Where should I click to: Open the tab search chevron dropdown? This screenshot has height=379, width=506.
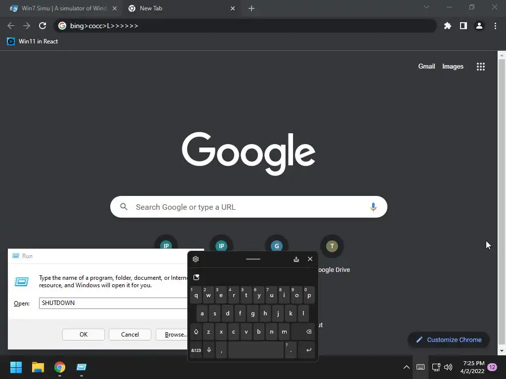pyautogui.click(x=426, y=7)
